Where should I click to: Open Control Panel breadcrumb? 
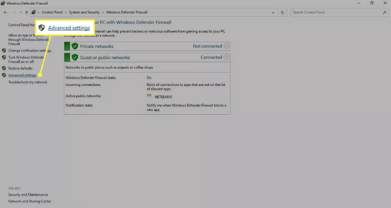pos(52,12)
